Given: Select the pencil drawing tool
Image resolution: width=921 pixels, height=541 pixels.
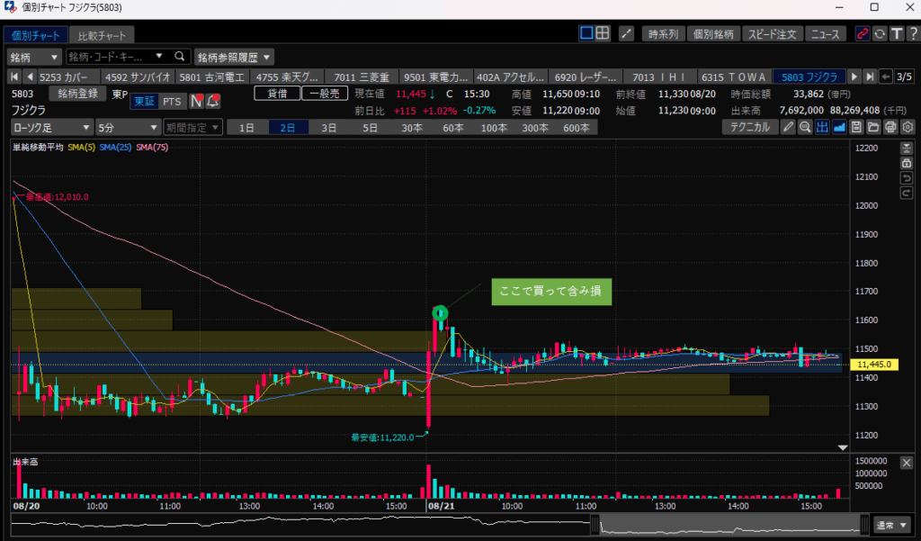Looking at the screenshot, I should (789, 127).
